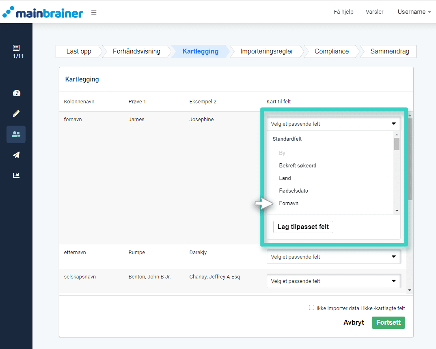Open the bar chart statistics icon
Viewport: 436px width, 349px height.
[16, 175]
